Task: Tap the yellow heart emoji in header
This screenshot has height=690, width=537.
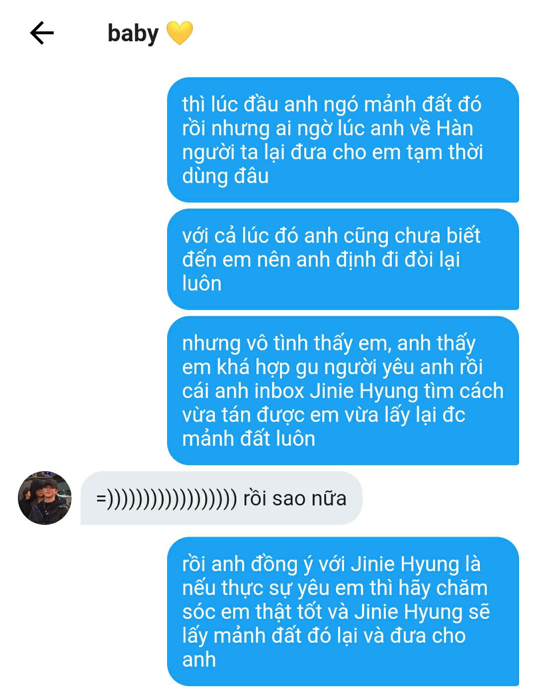Action: (x=179, y=33)
